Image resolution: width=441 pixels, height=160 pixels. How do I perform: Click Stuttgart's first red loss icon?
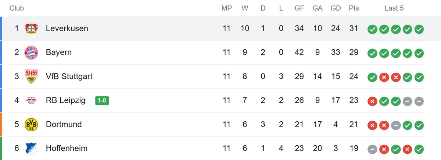pyautogui.click(x=384, y=78)
